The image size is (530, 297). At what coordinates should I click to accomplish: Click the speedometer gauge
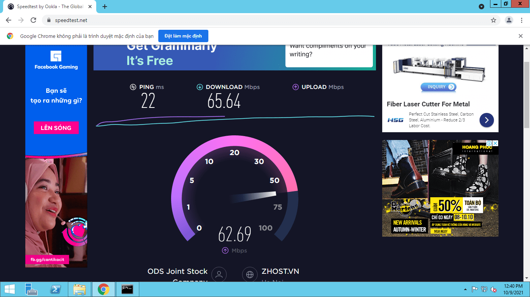coord(234,188)
